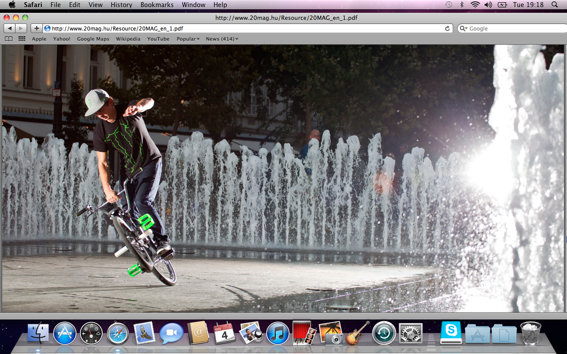The height and width of the screenshot is (354, 567).
Task: Launch Preview from the Dock
Action: pyautogui.click(x=251, y=333)
